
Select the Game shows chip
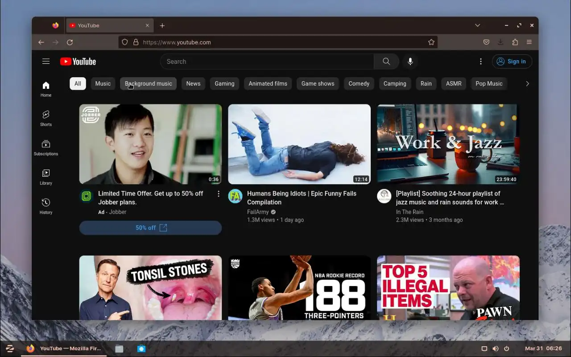coord(318,83)
